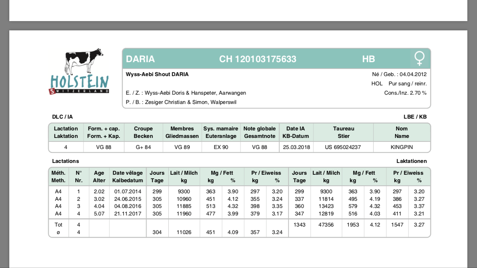Click the calving date 04.08.2016

pyautogui.click(x=128, y=206)
